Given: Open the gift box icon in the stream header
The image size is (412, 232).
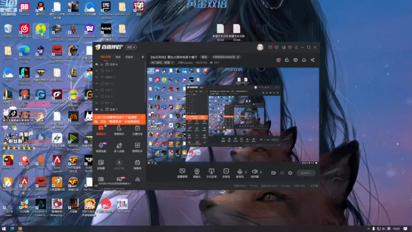Looking at the screenshot, I should [279, 60].
